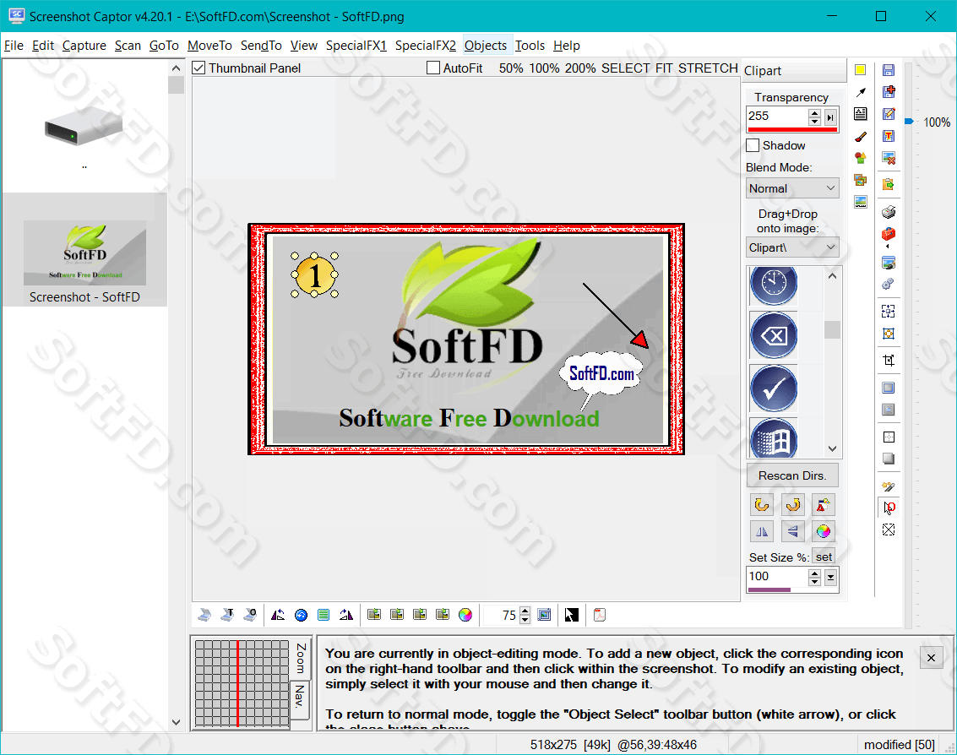Enable the AutoFit checkbox
The image size is (957, 755).
432,68
